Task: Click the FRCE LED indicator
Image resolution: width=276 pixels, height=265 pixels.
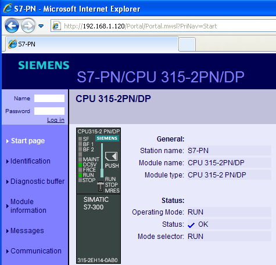Action: [80, 170]
